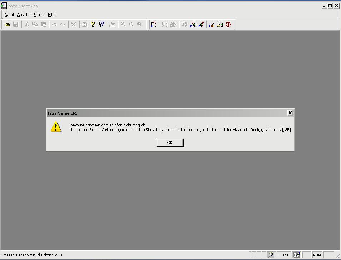Click the phone upgrade (UP) arrow icon
This screenshot has height=260, width=341.
point(200,25)
